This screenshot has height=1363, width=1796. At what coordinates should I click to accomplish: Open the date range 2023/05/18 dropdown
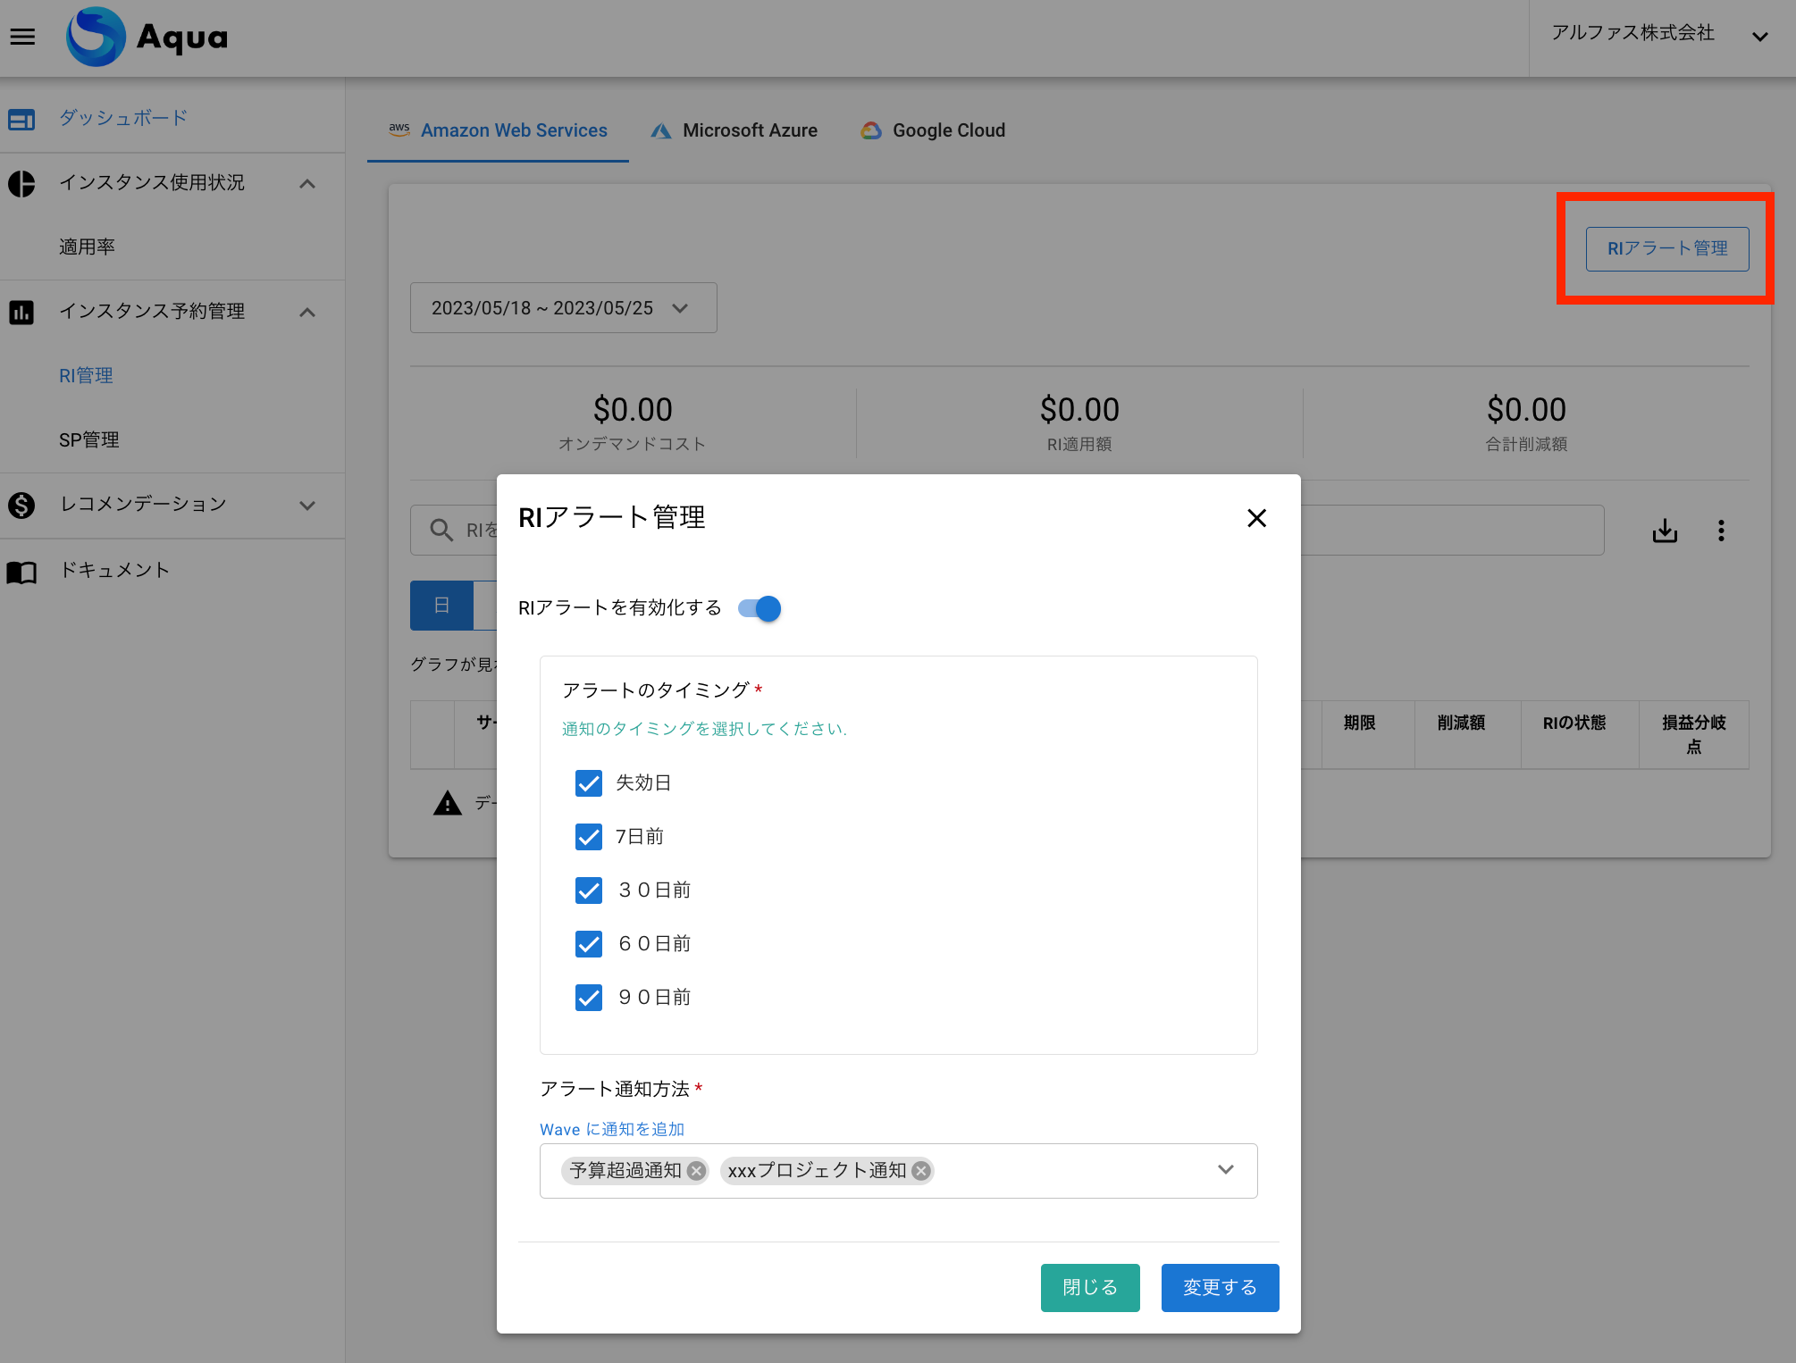(x=563, y=308)
